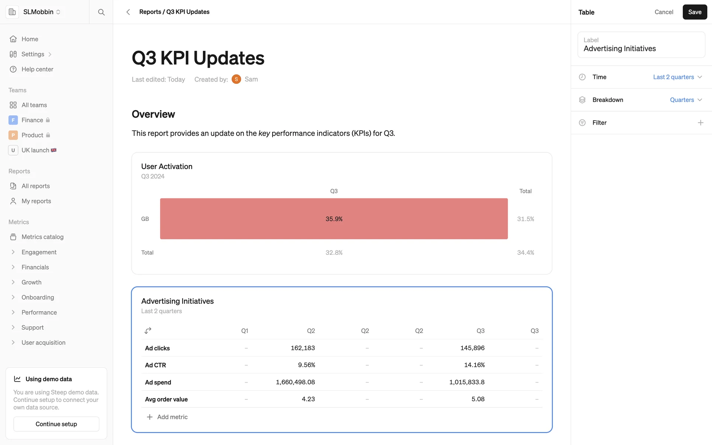The width and height of the screenshot is (712, 445).
Task: Expand the Financials metrics group
Action: 35,267
